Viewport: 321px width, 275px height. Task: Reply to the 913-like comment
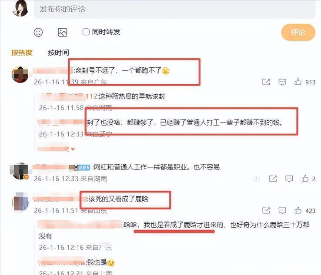282,82
